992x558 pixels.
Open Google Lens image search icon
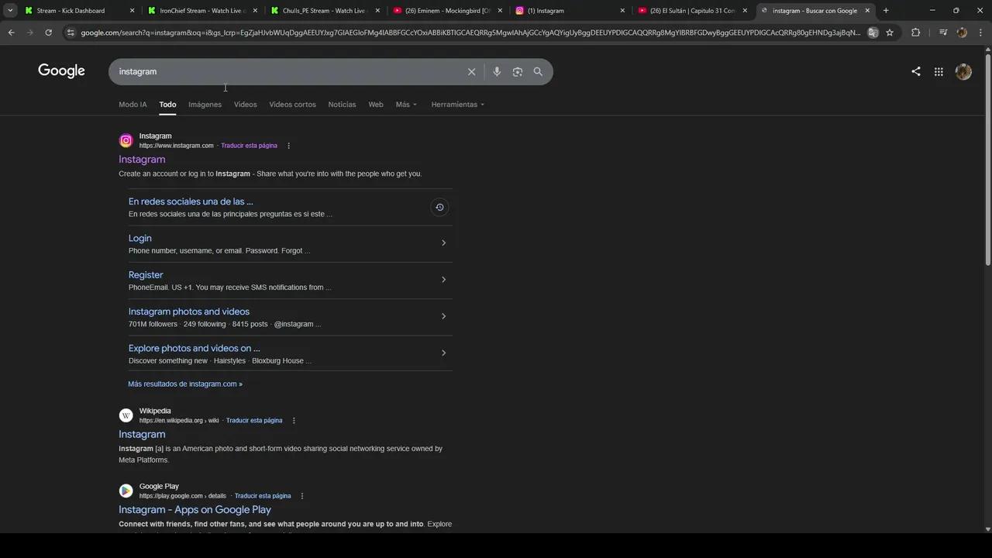coord(517,71)
